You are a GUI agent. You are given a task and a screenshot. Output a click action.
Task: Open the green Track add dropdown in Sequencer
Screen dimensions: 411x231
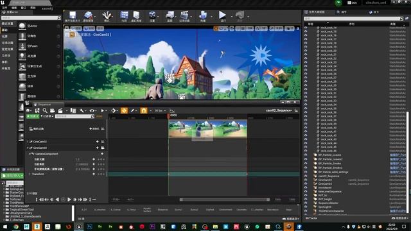coord(33,116)
